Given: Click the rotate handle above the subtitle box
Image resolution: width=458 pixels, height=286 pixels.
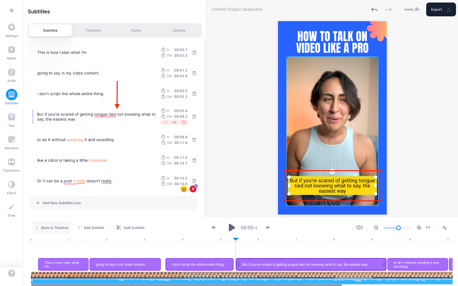Looking at the screenshot, I should point(332,172).
